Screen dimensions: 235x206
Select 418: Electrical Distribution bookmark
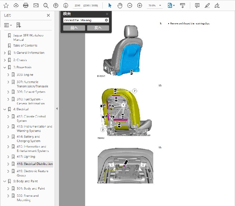click(x=35, y=164)
